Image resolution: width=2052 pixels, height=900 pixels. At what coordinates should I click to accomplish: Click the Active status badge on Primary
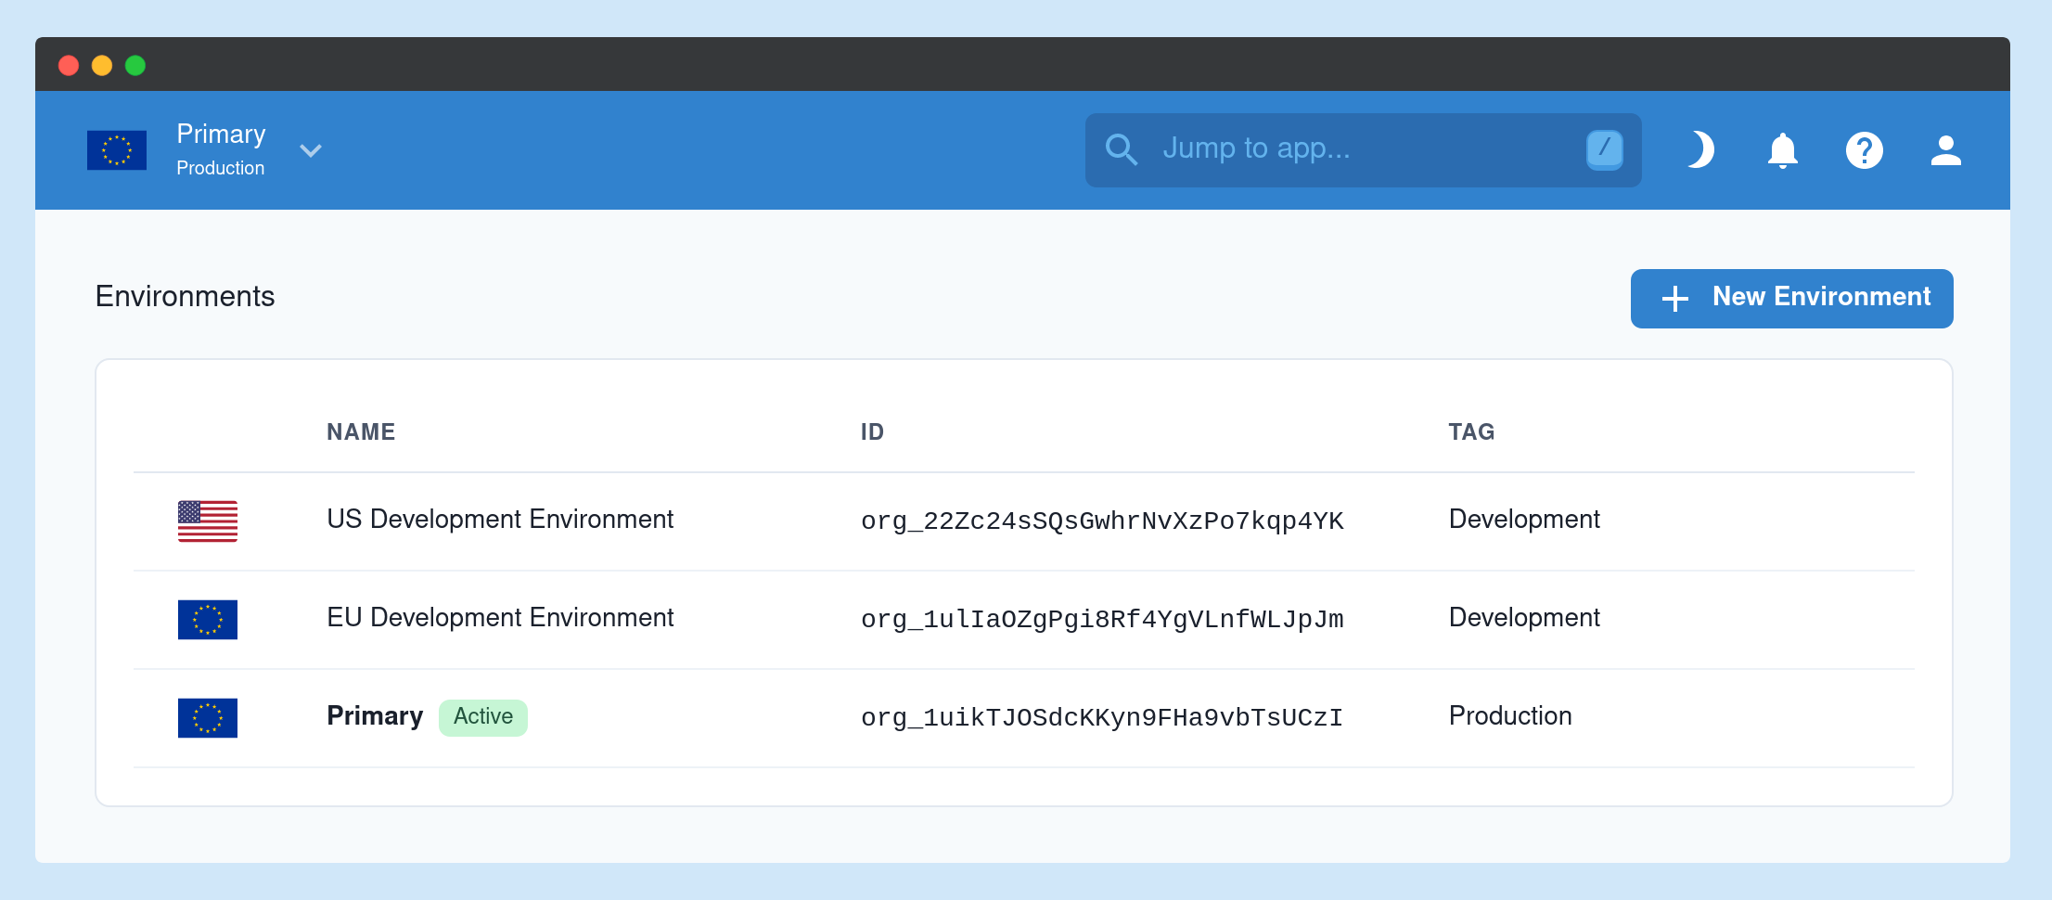[x=482, y=716]
